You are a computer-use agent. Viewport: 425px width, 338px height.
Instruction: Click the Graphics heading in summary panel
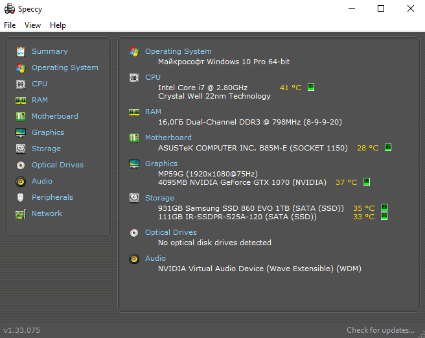click(161, 163)
